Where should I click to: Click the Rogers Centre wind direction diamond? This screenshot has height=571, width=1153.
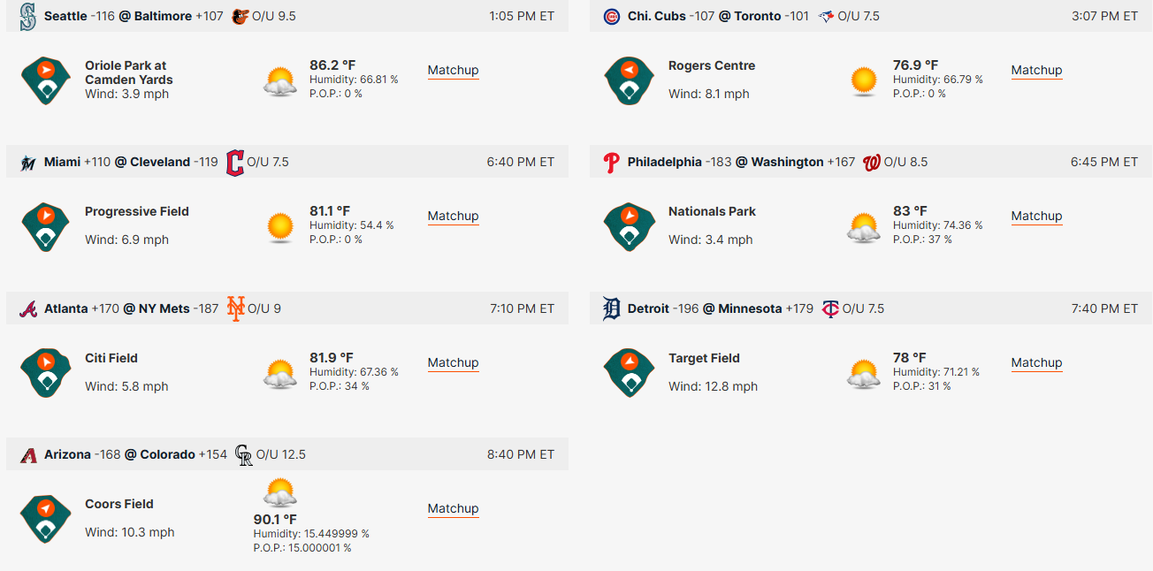pos(630,80)
